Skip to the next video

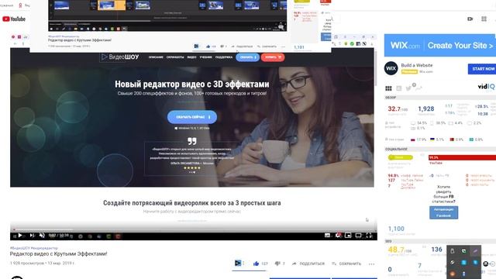pyautogui.click(x=32, y=236)
